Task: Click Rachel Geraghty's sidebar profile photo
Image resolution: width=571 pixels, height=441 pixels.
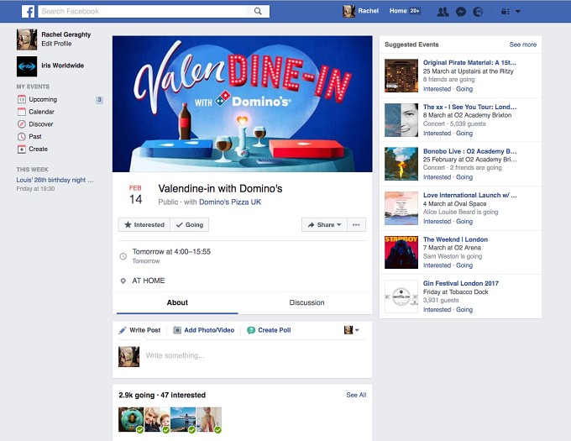Action: (27, 39)
